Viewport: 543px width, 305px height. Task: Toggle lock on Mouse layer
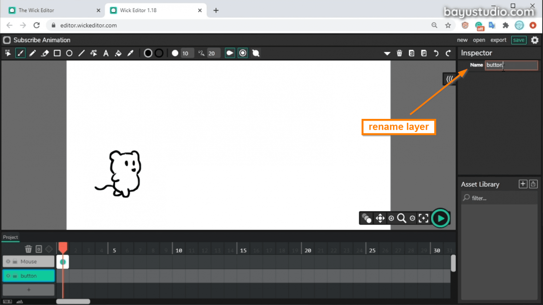click(x=15, y=262)
